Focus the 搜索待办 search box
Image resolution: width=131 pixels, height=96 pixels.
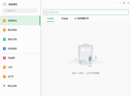[x=20, y=11]
